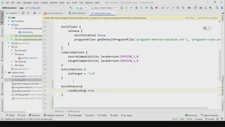Click the floating Gradle sync elephant icon
Viewport: 225px width, 127px height.
click(205, 28)
